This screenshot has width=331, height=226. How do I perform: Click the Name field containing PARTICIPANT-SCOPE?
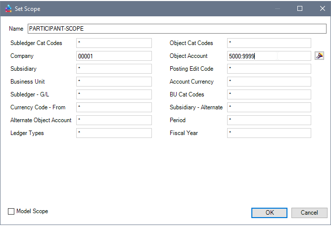click(x=177, y=29)
